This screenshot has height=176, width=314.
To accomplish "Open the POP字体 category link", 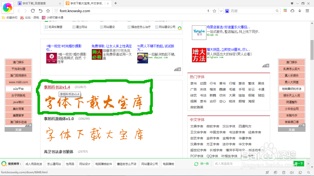I will tap(197, 156).
